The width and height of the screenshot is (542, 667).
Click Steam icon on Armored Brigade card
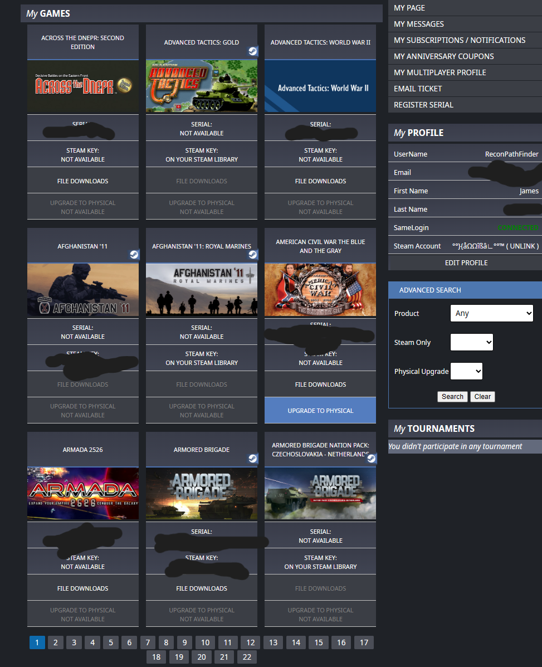click(252, 459)
